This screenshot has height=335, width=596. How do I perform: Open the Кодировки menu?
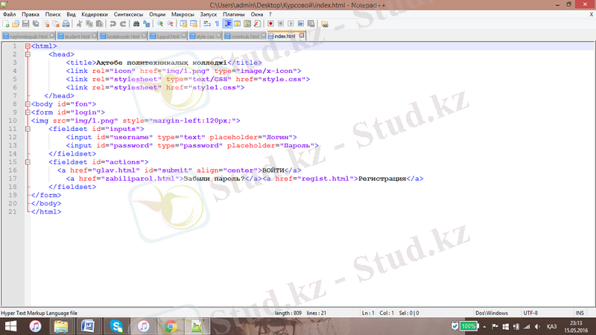[x=95, y=14]
